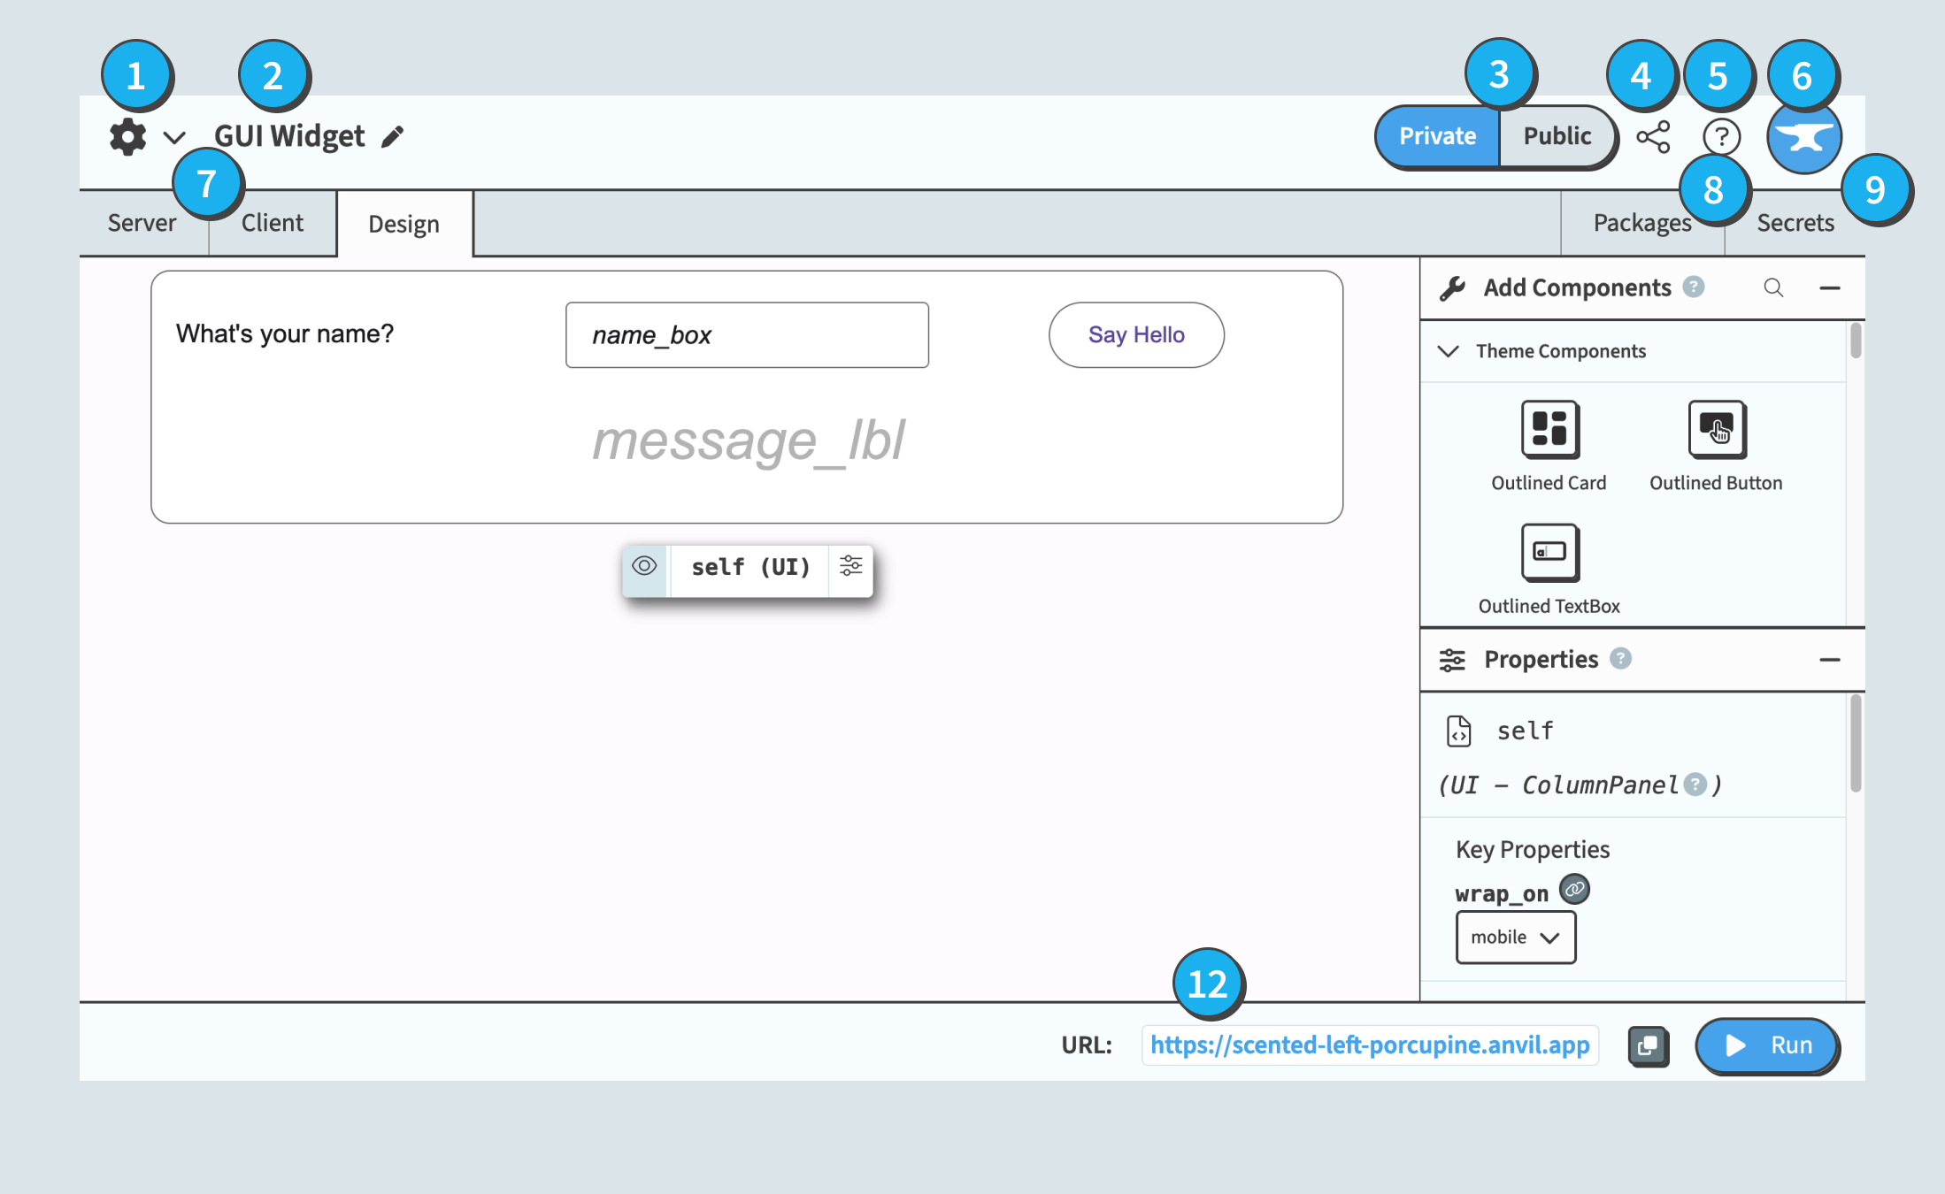Click the component search icon in panel
Screen dimensions: 1945x1194
click(x=1775, y=287)
